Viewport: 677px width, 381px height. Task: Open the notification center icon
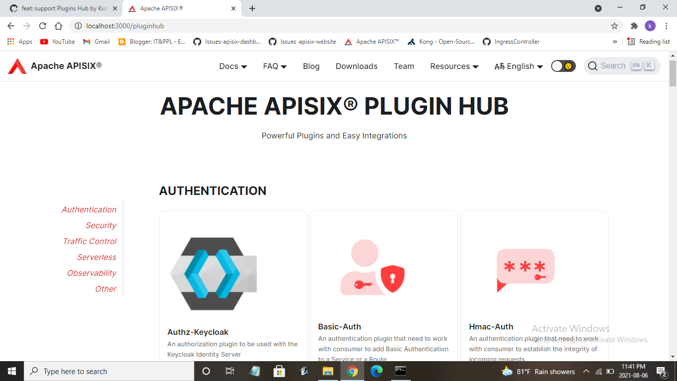(661, 371)
